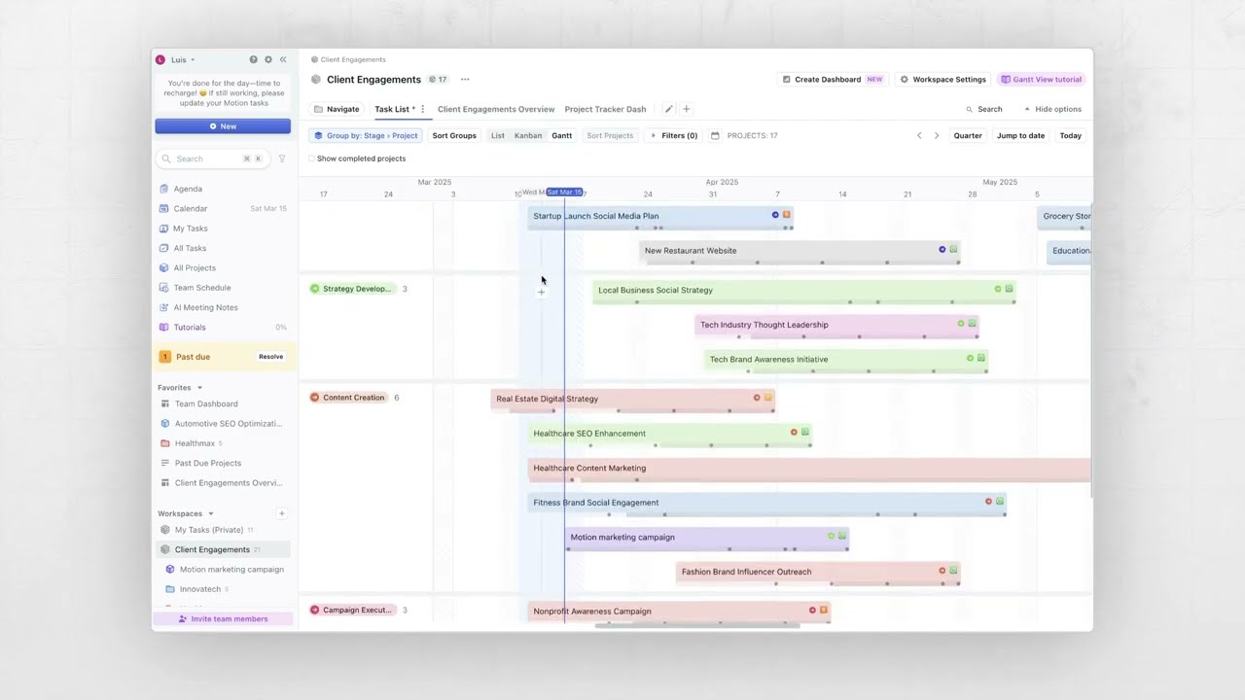Collapse Workspaces section

pos(210,513)
